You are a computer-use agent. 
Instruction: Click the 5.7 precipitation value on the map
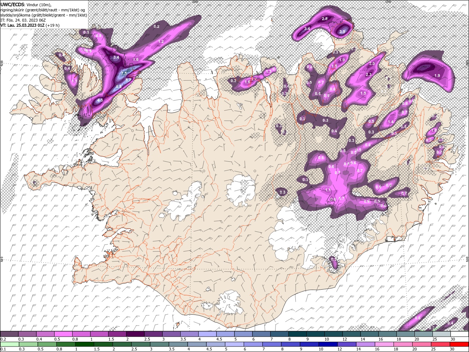[128, 80]
